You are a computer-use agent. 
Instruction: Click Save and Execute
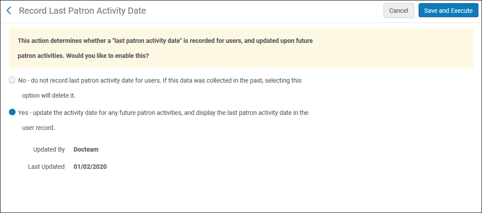click(x=448, y=11)
